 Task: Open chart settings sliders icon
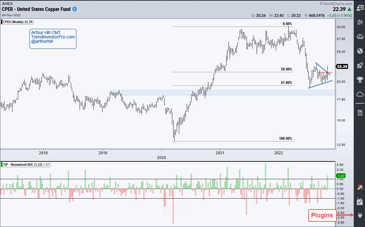point(359,22)
